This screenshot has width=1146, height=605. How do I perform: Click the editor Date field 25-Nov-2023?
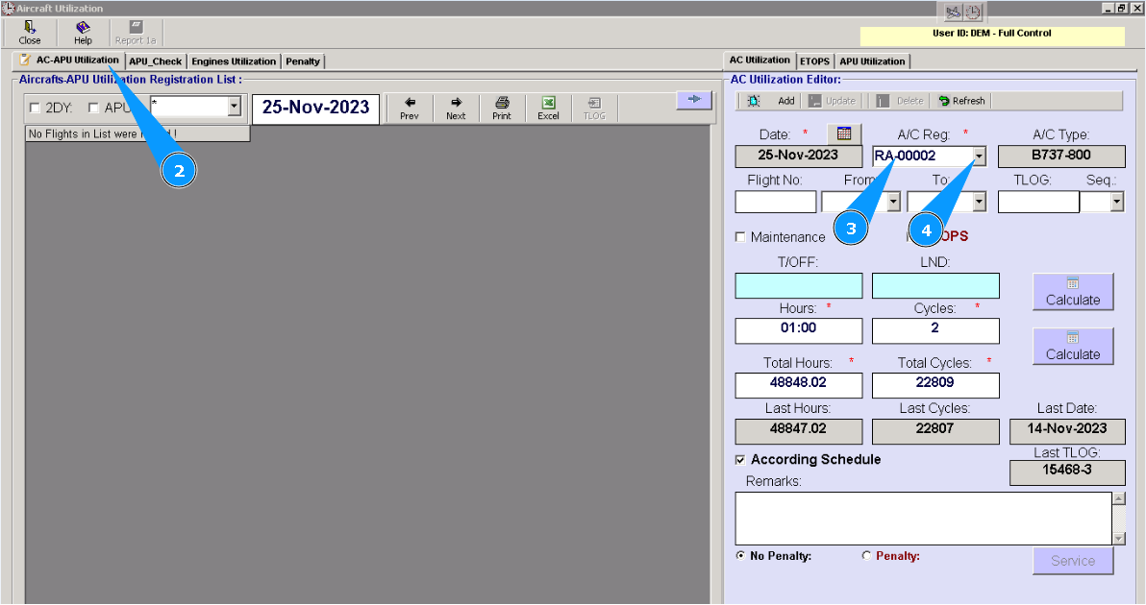798,157
